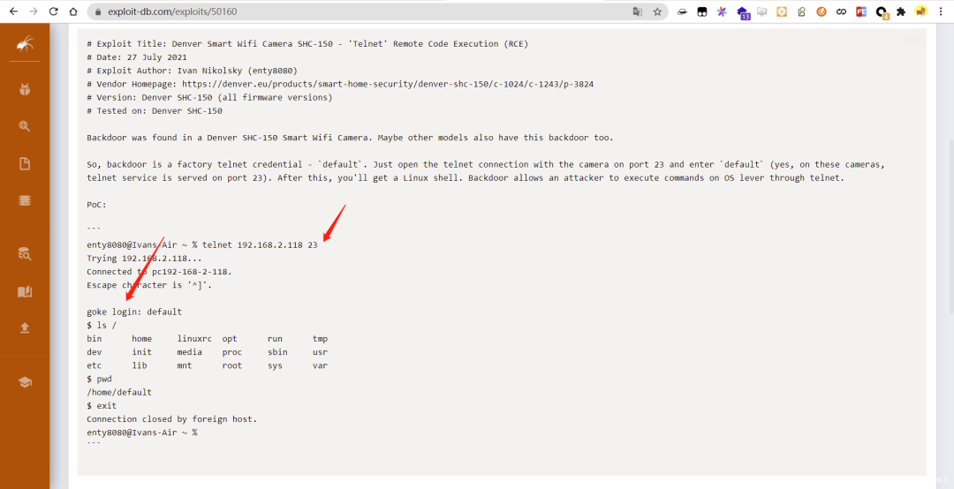Go back in browser history

tap(14, 11)
